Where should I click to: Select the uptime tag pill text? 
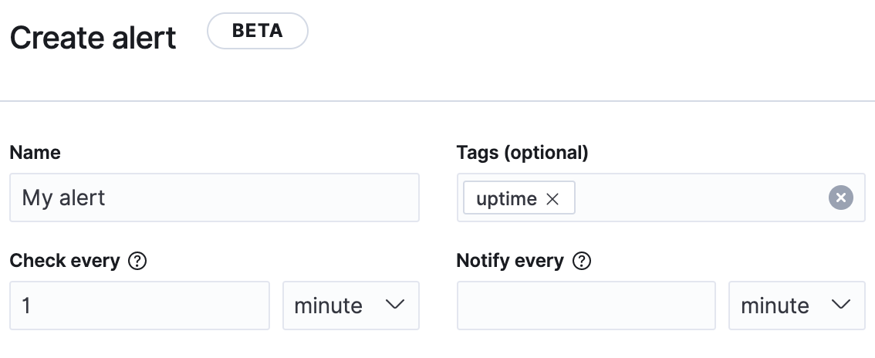click(x=506, y=199)
